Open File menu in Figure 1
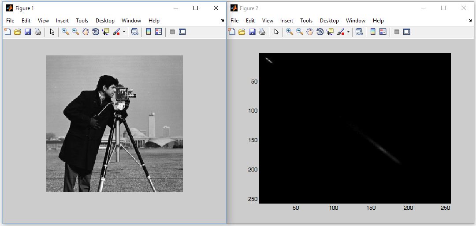Screen dimensions: 476x226 (10, 21)
